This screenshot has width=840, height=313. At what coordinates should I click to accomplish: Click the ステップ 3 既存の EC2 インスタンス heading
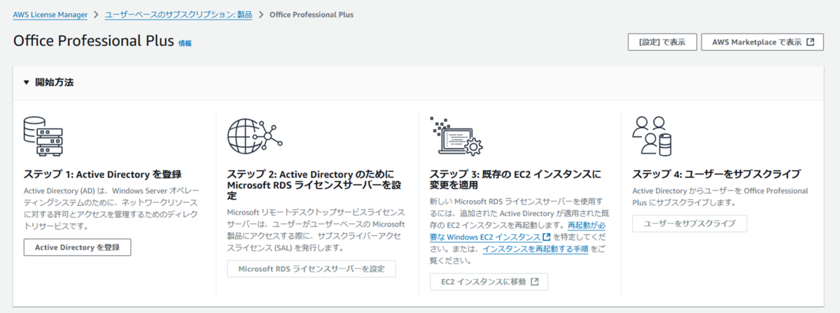[514, 180]
